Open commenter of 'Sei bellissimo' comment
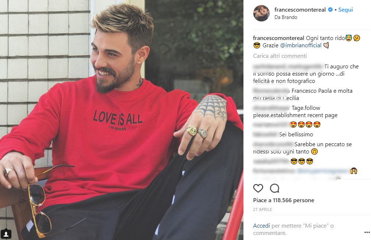Image resolution: width=371 pixels, height=240 pixels. 265,135
